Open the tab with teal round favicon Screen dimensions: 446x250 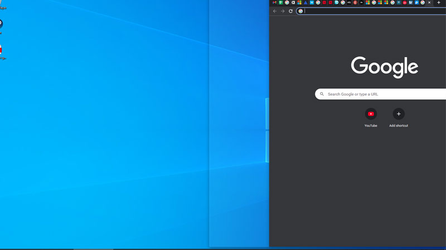337,3
